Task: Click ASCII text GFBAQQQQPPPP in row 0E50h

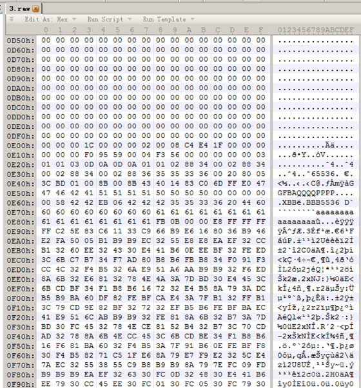Action: (306, 193)
